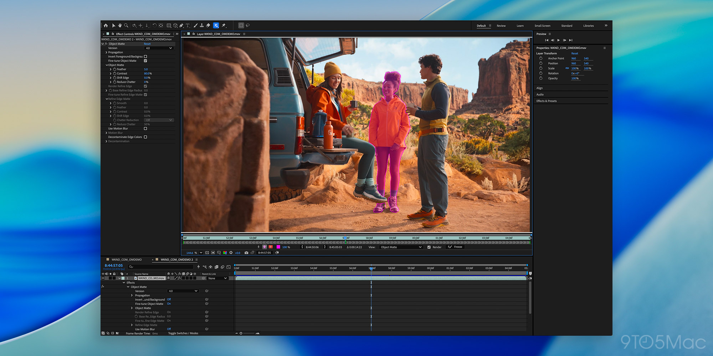This screenshot has width=713, height=356.
Task: Toggle the Render Refine Edge checkbox
Action: (x=145, y=86)
